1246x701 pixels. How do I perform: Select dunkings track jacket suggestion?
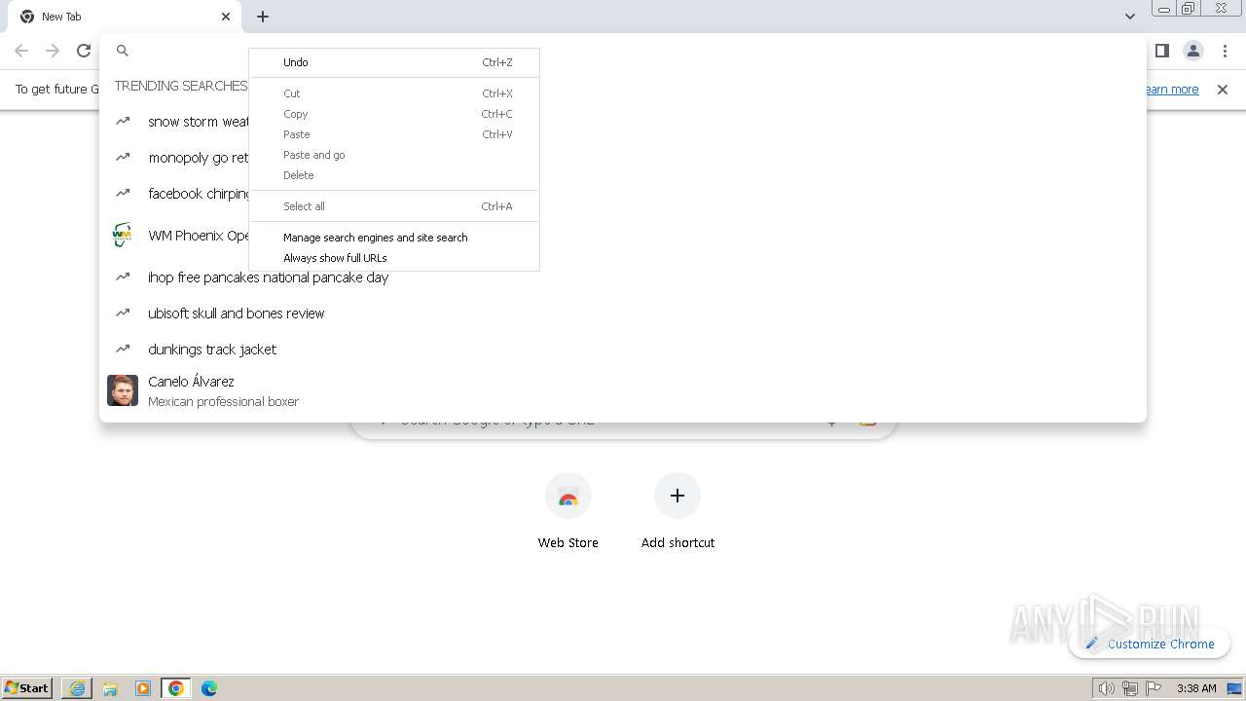(623, 350)
